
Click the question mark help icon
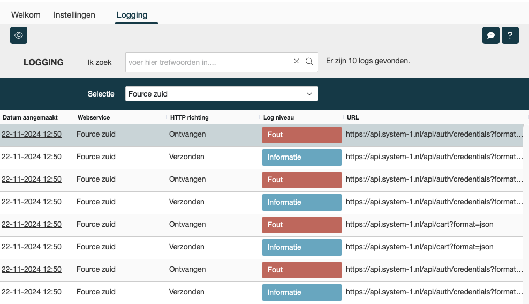[510, 35]
